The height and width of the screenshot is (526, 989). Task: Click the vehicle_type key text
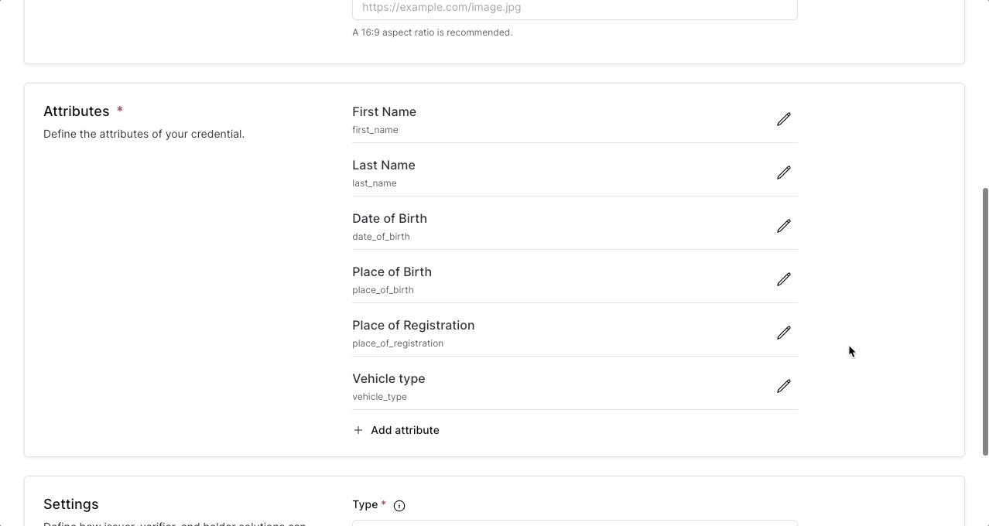[x=379, y=397]
